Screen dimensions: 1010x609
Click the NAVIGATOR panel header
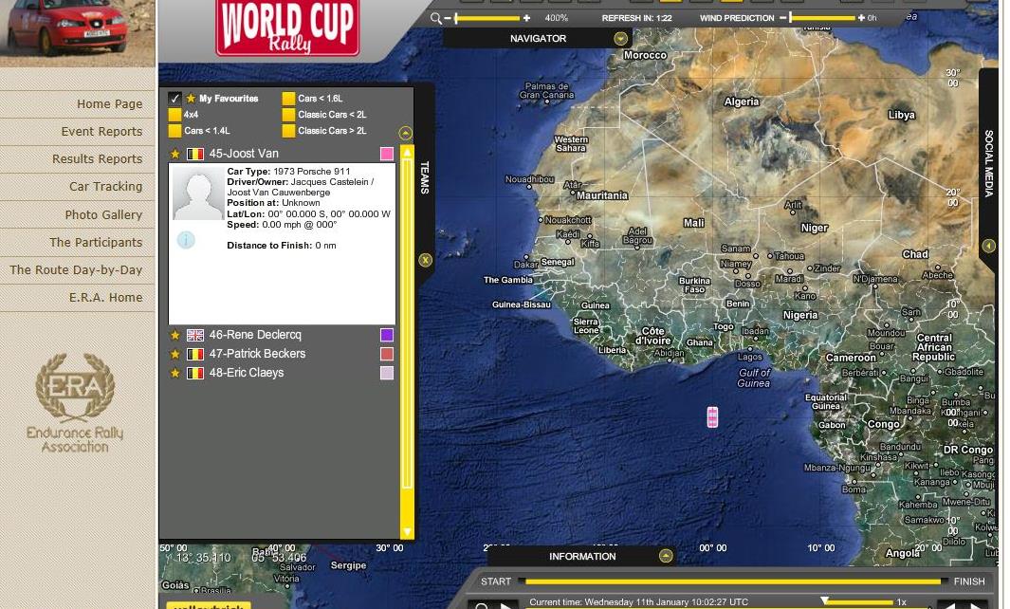tap(538, 39)
